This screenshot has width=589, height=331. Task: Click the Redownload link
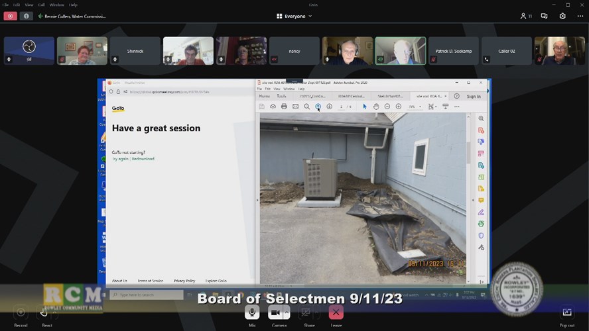[143, 159]
